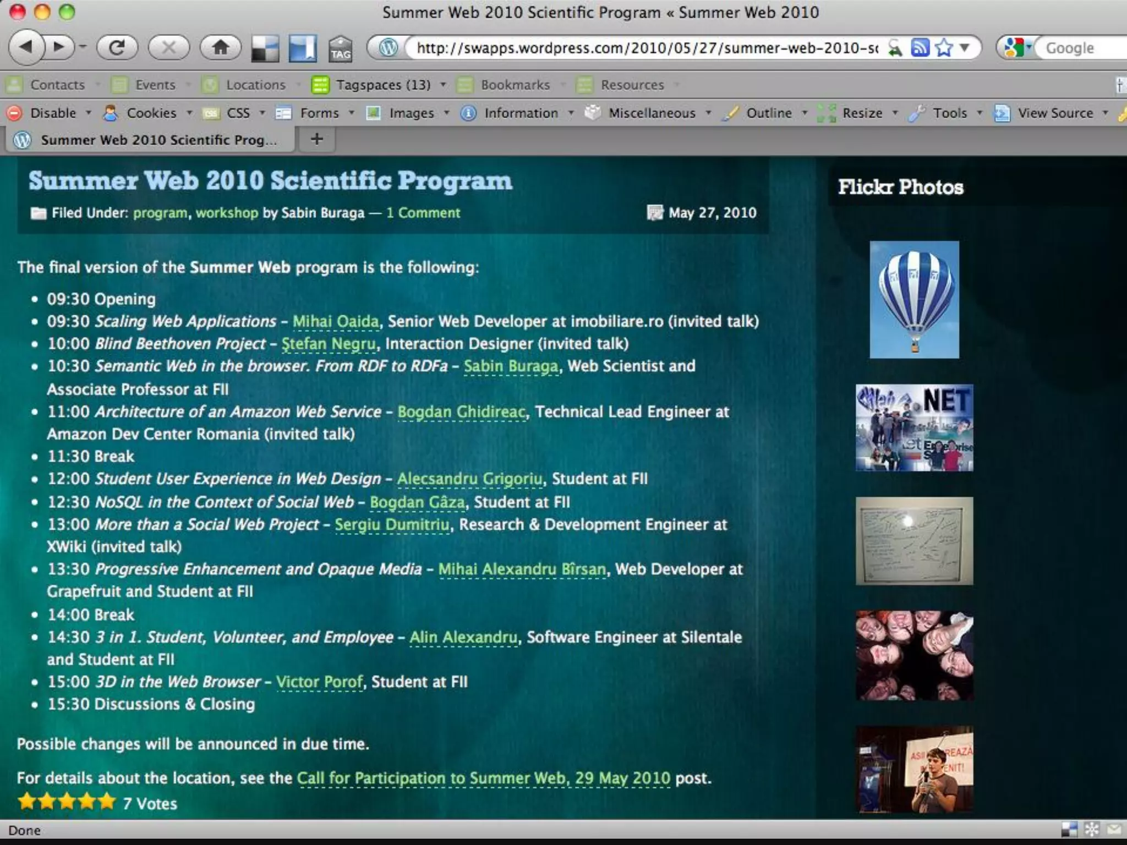
Task: Open the RSS feed icon in address bar
Action: 920,48
